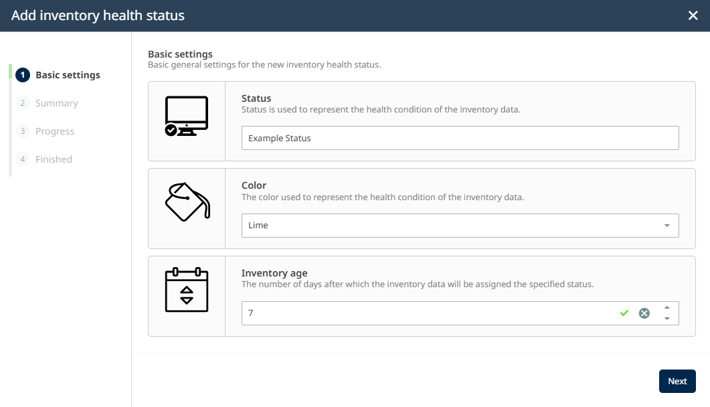
Task: Click the Basic settings section heading
Action: 180,54
